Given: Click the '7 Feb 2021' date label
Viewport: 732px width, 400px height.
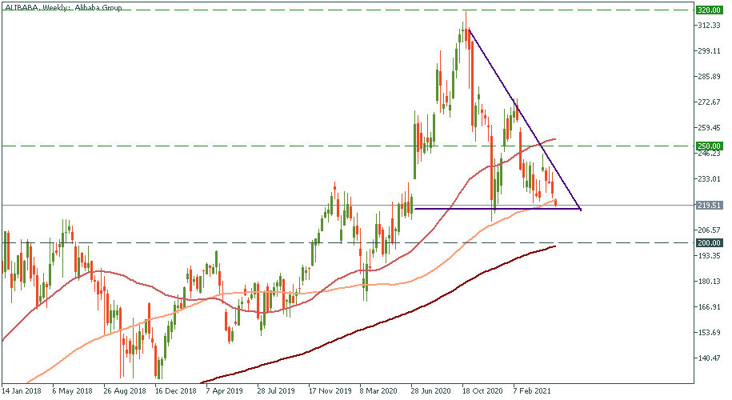Looking at the screenshot, I should (532, 391).
